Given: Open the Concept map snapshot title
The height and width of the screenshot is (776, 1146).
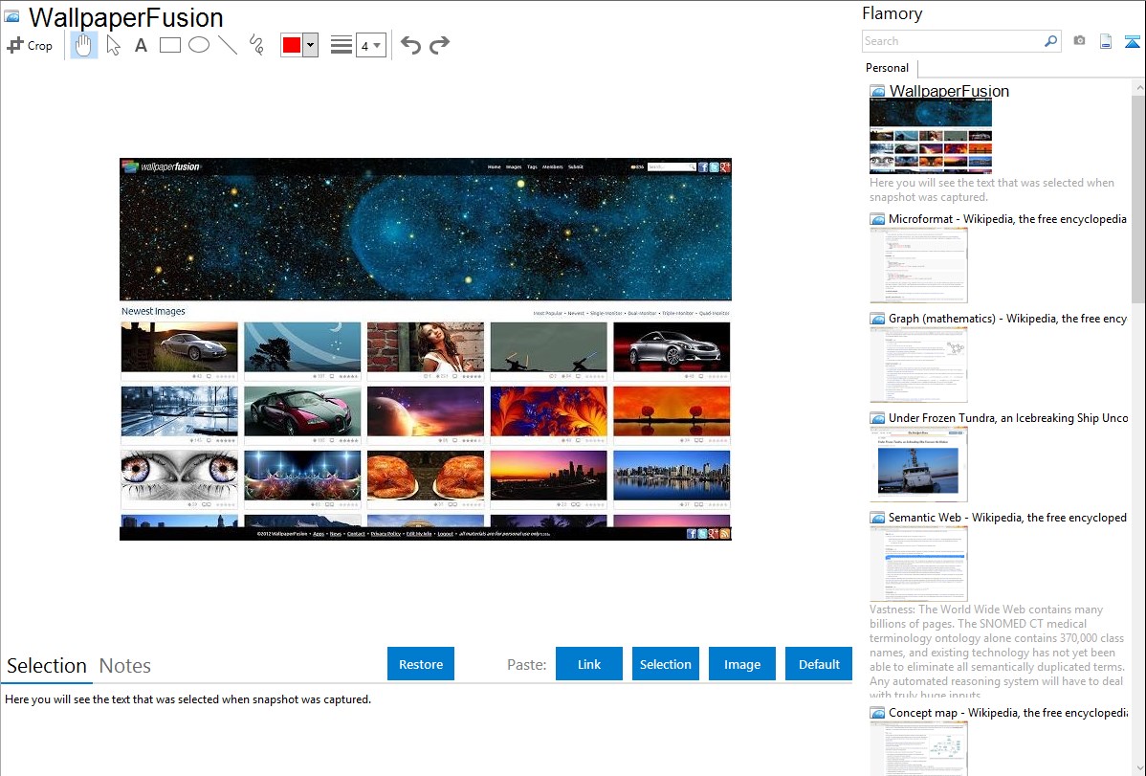Looking at the screenshot, I should tap(1007, 712).
